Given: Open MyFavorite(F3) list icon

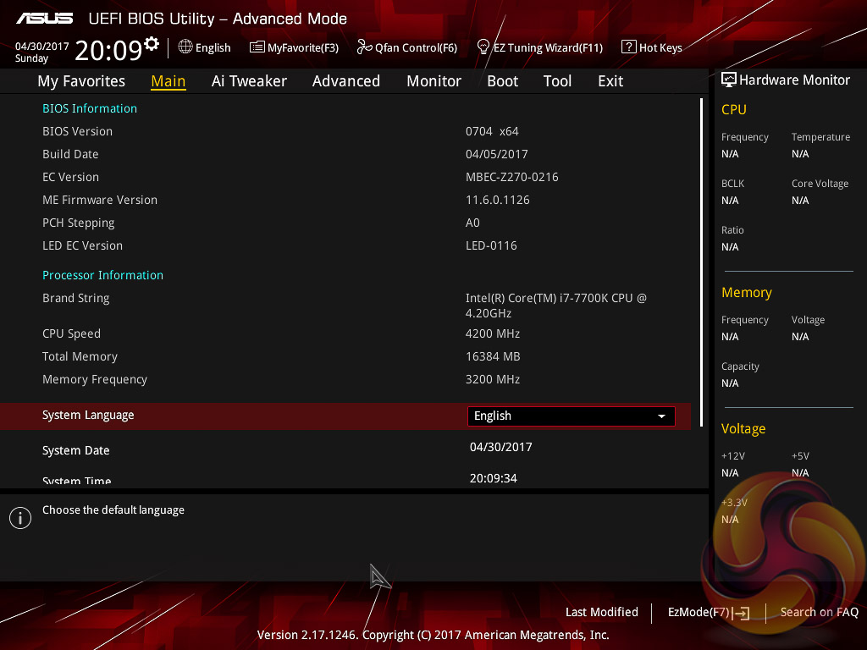Looking at the screenshot, I should 257,47.
